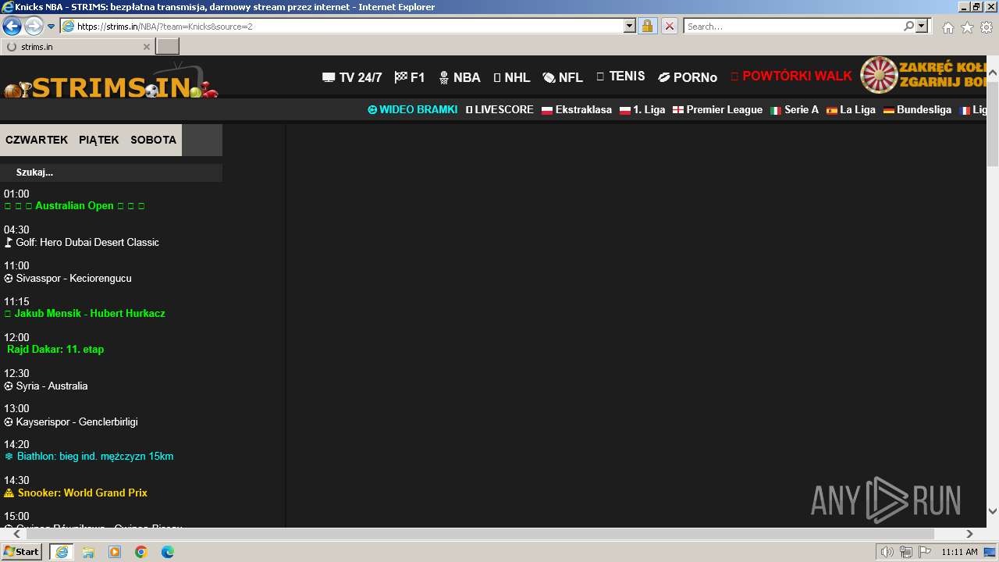
Task: Switch to the SOBOTA day tab
Action: [154, 140]
